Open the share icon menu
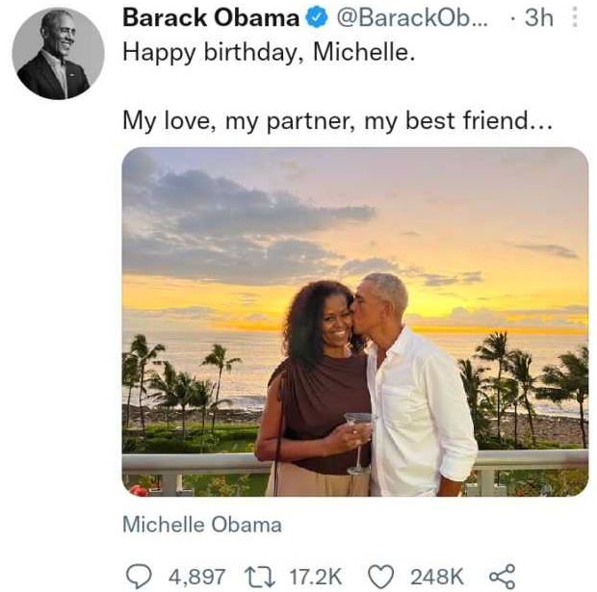 click(503, 576)
